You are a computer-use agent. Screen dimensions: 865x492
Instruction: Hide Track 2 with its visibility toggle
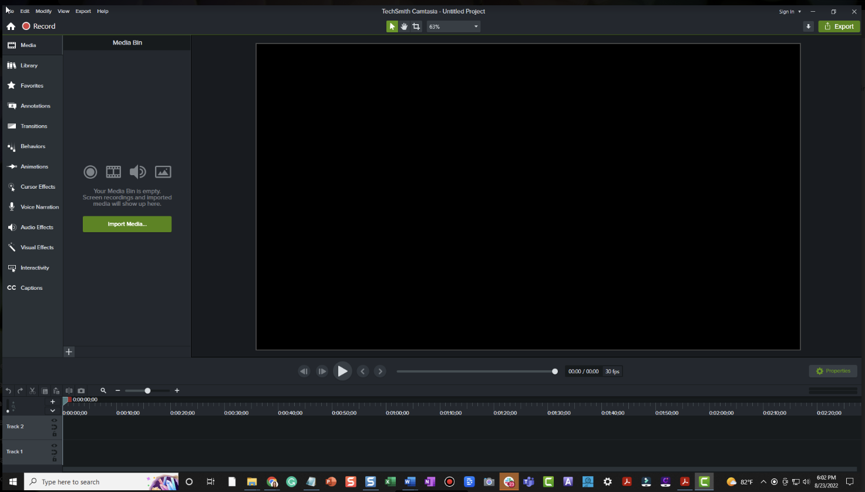tap(55, 420)
